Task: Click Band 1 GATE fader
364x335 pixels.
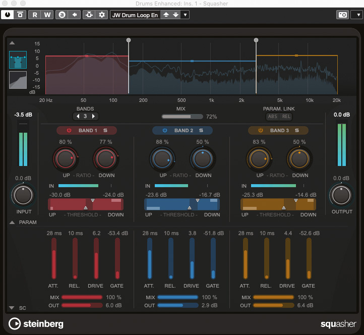Action: tap(117, 259)
